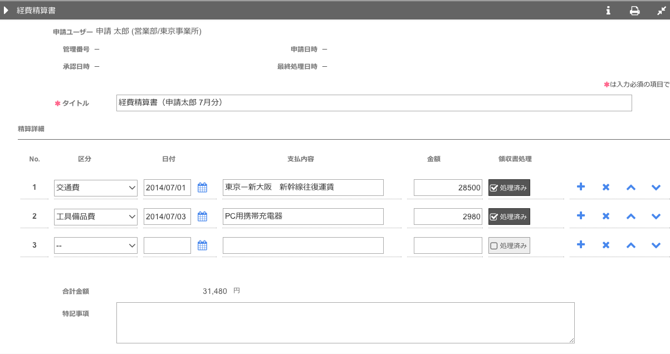
Task: Move row 2 up with the up chevron
Action: tap(631, 217)
